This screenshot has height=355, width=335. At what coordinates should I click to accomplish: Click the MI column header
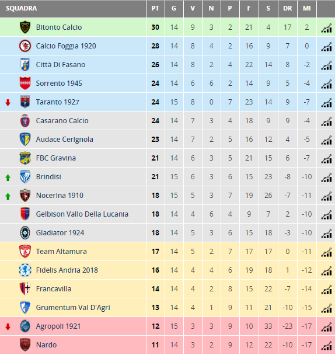point(307,9)
